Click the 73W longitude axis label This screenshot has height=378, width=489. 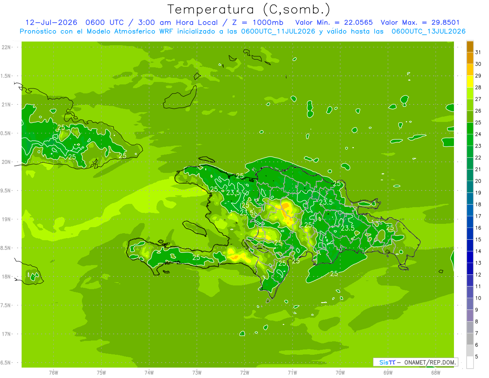[197, 372]
